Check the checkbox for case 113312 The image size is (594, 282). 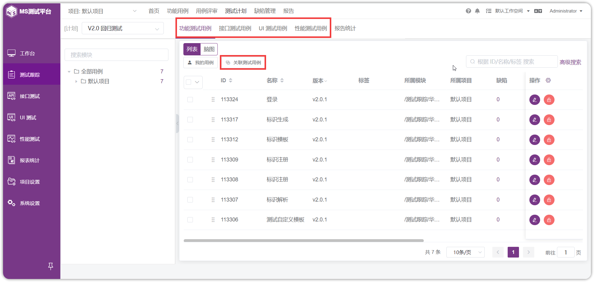coord(190,140)
